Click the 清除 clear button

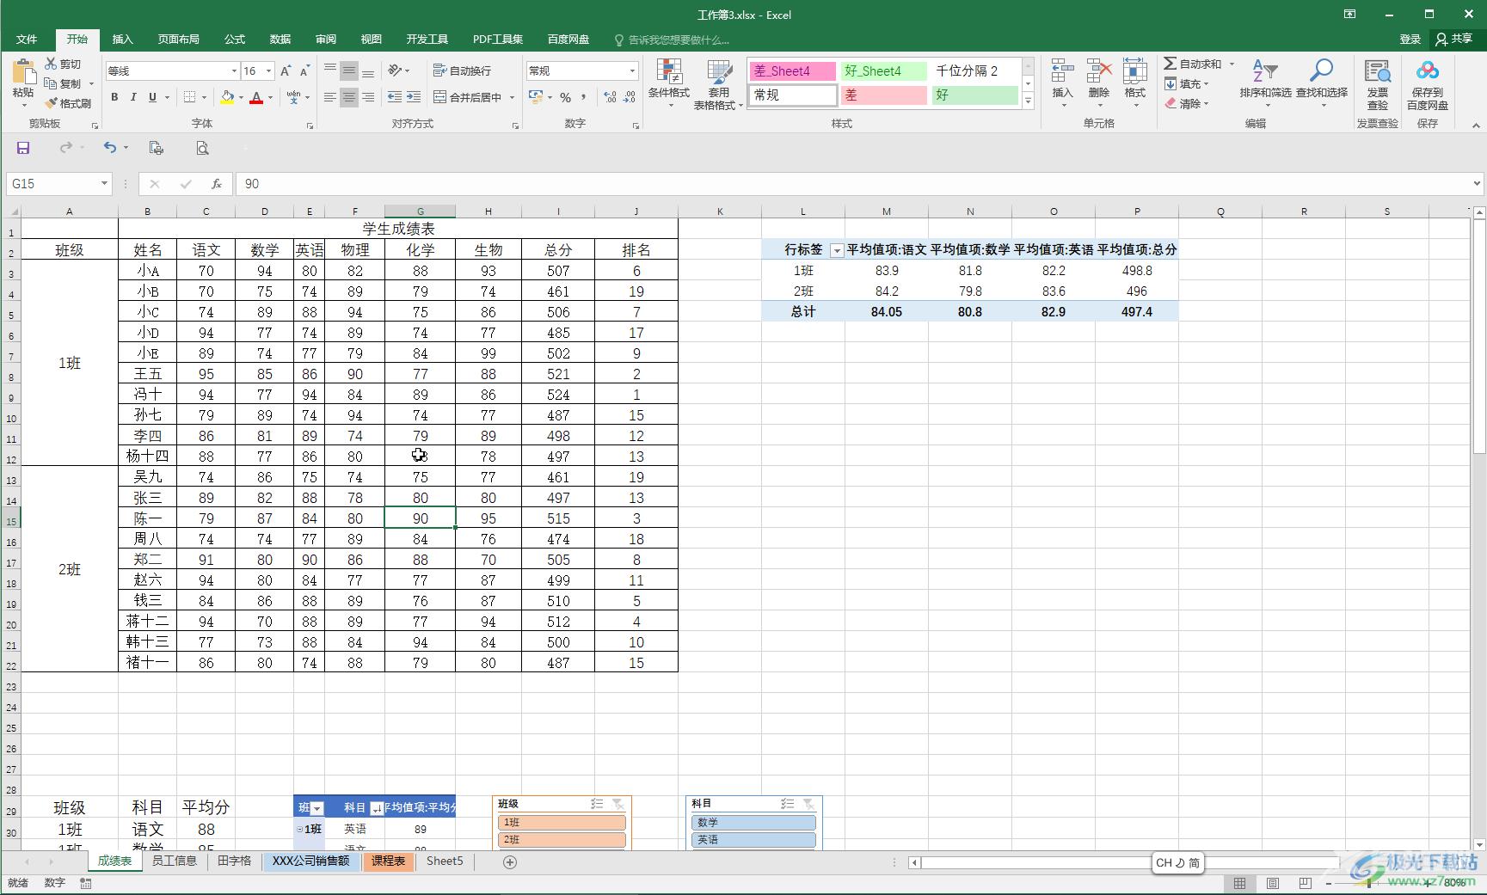[x=1187, y=104]
